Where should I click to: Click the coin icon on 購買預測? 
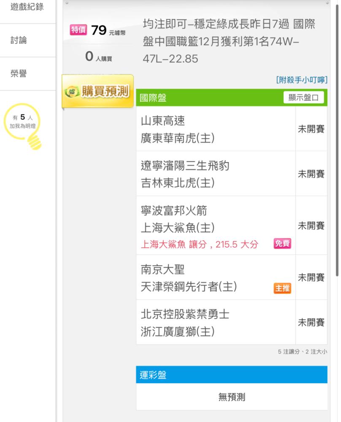tap(72, 92)
